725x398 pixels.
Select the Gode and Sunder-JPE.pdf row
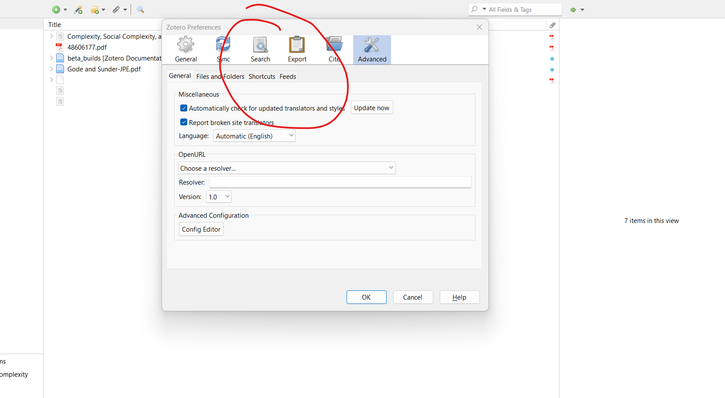(104, 69)
